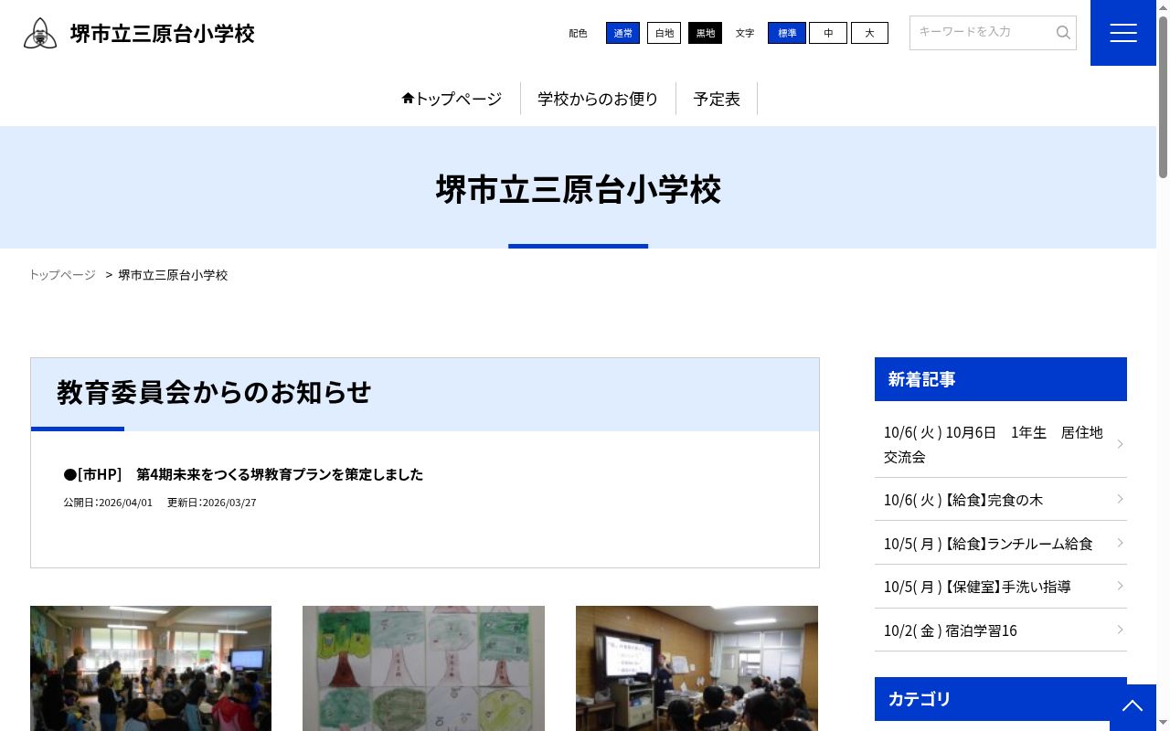Set text size to 大
1170x731 pixels.
(869, 33)
